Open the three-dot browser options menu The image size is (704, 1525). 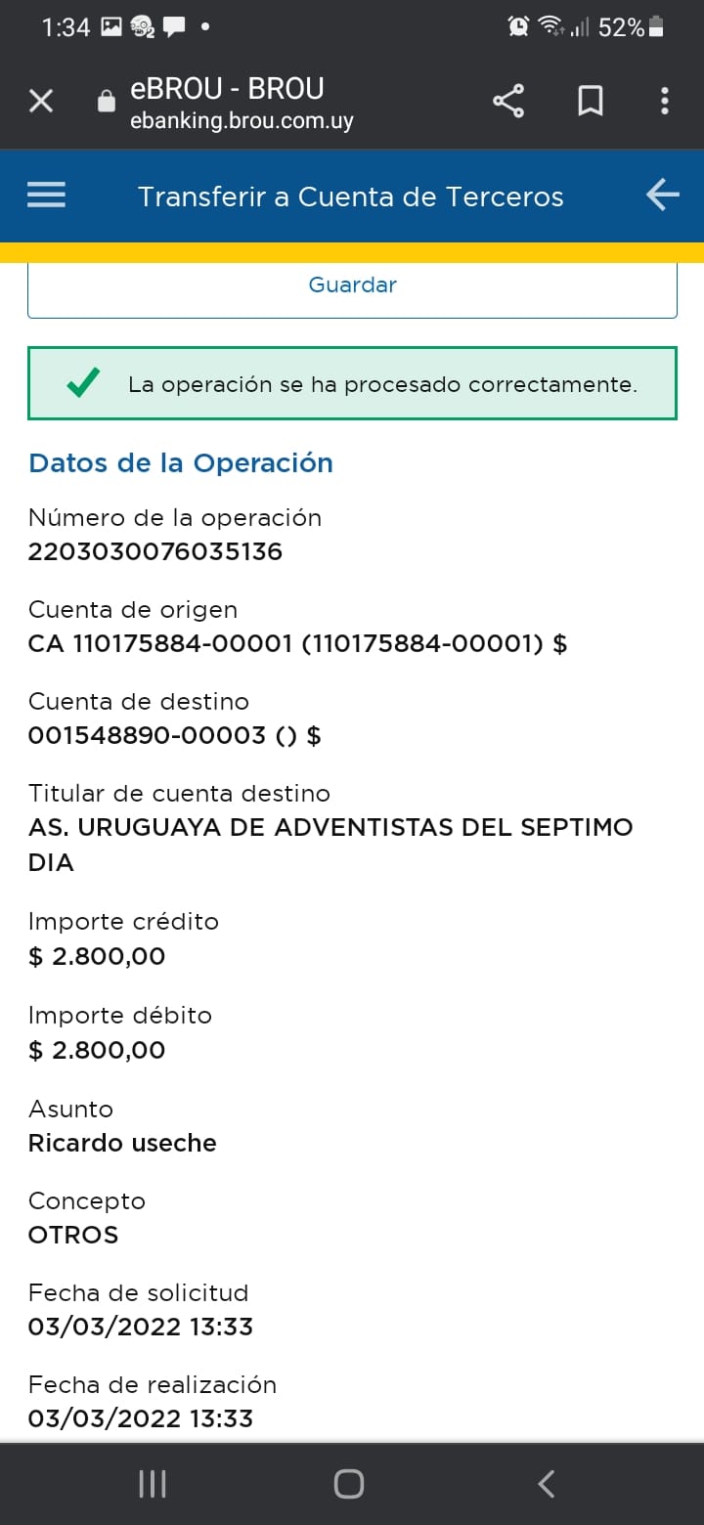tap(665, 101)
